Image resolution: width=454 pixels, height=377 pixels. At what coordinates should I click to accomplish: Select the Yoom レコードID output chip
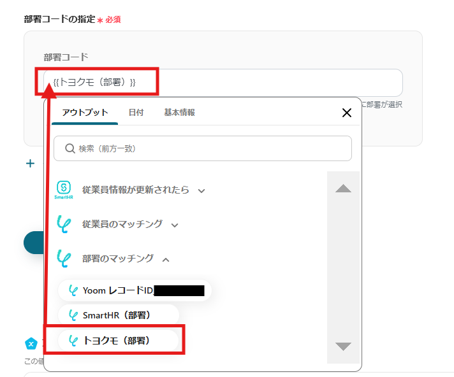(x=135, y=290)
